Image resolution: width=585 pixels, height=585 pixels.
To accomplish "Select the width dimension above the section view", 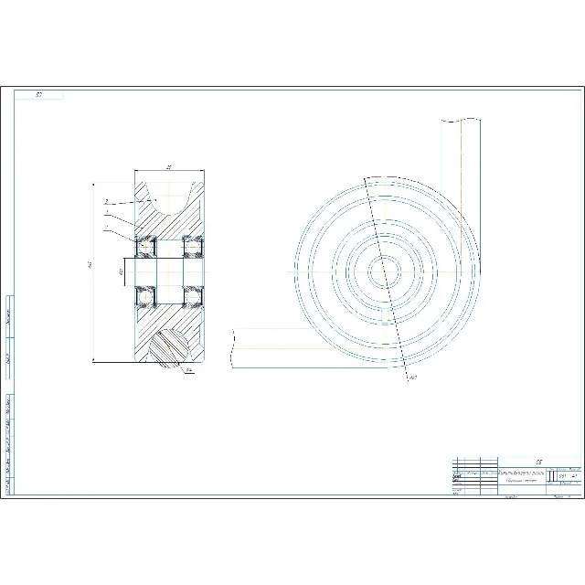I will click(x=169, y=168).
